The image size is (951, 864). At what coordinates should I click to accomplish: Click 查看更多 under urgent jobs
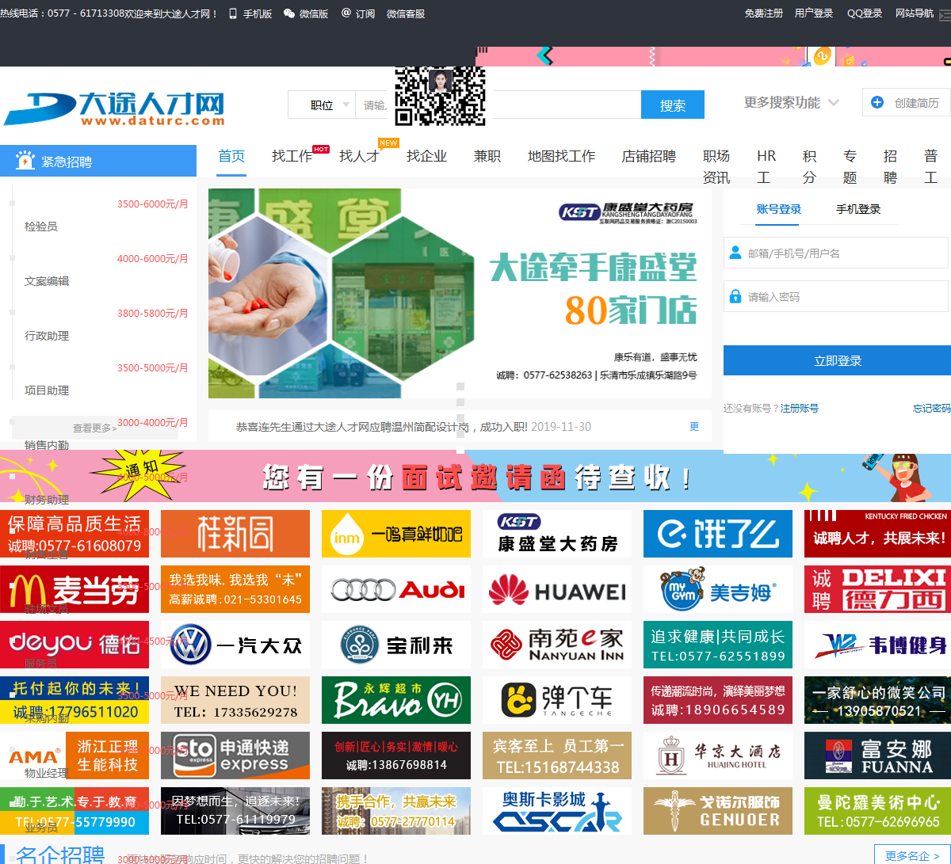coord(95,428)
